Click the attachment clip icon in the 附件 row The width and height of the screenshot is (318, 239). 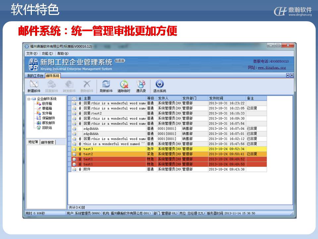tap(80, 169)
